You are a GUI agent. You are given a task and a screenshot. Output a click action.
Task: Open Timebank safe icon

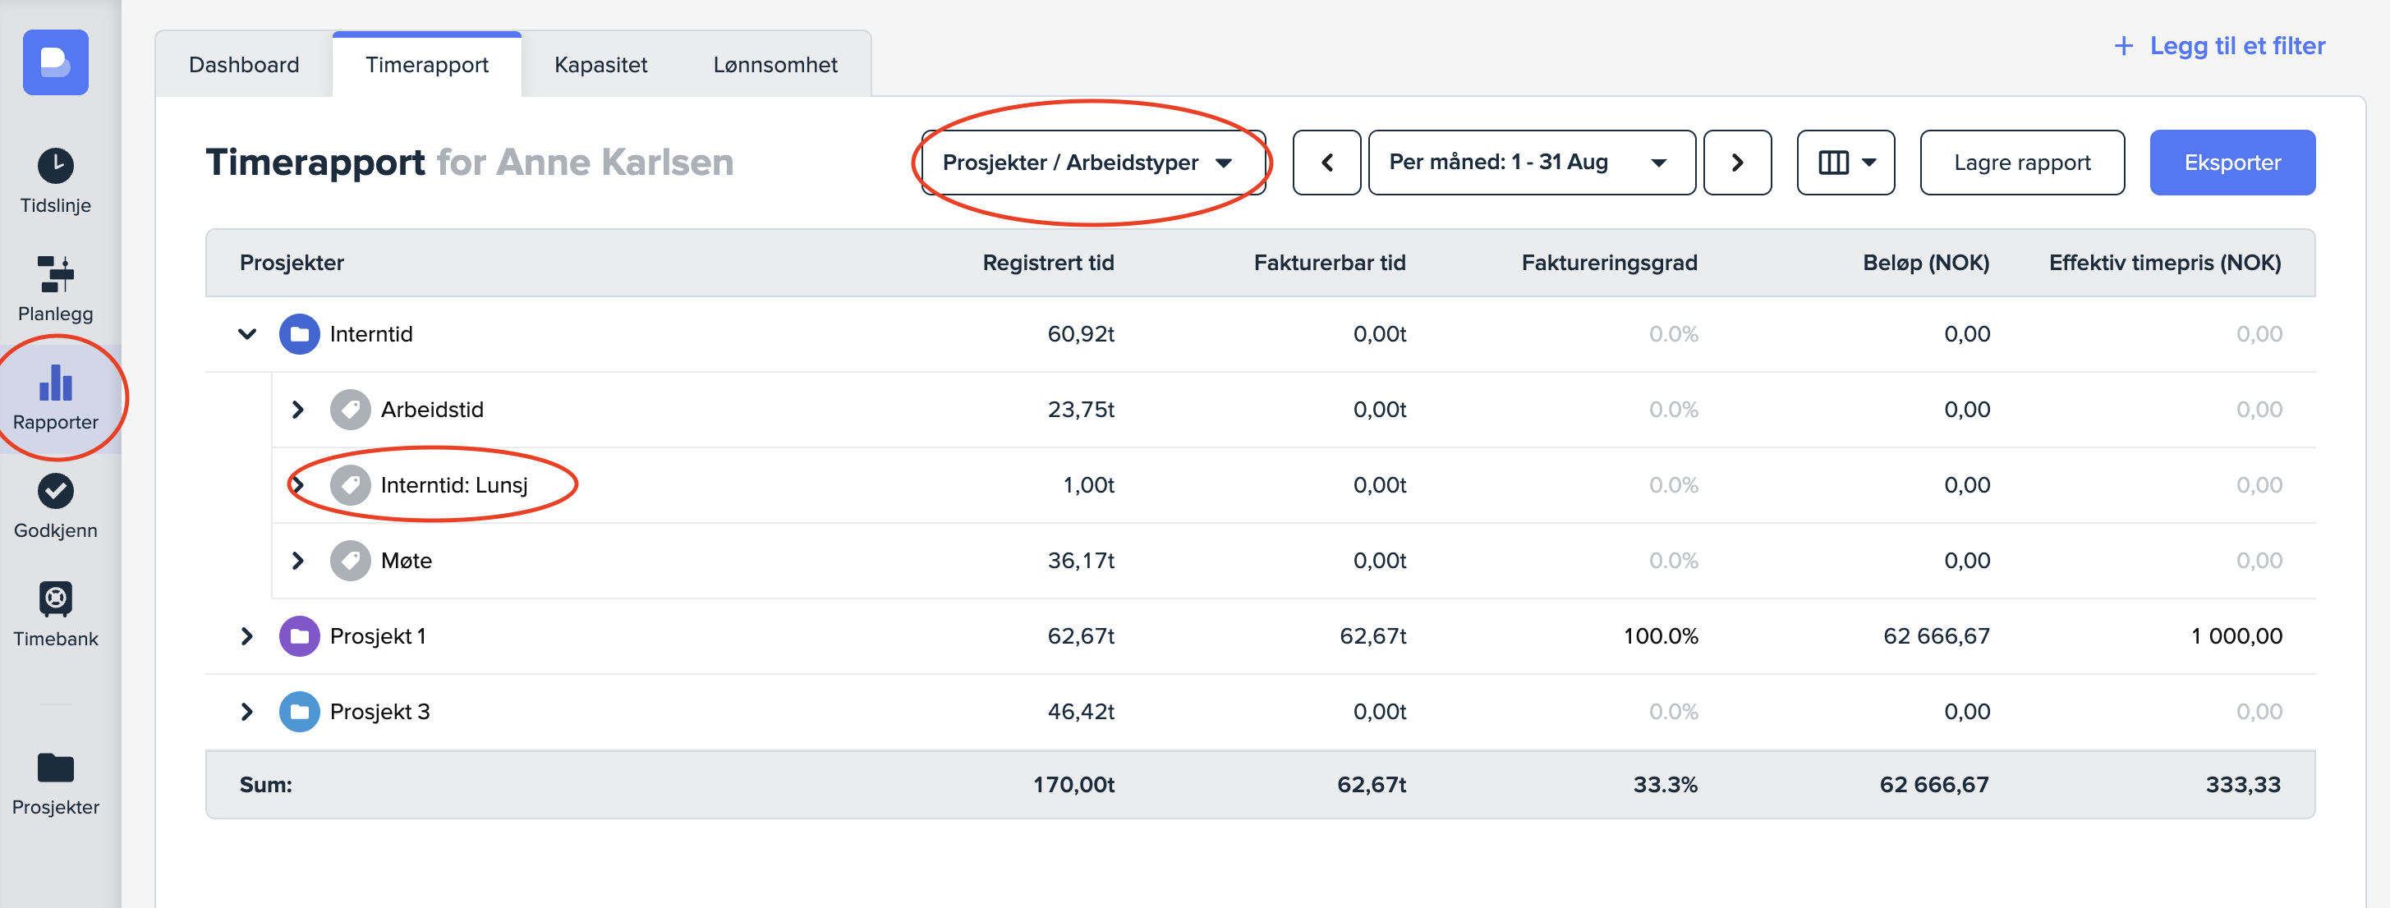click(x=56, y=599)
